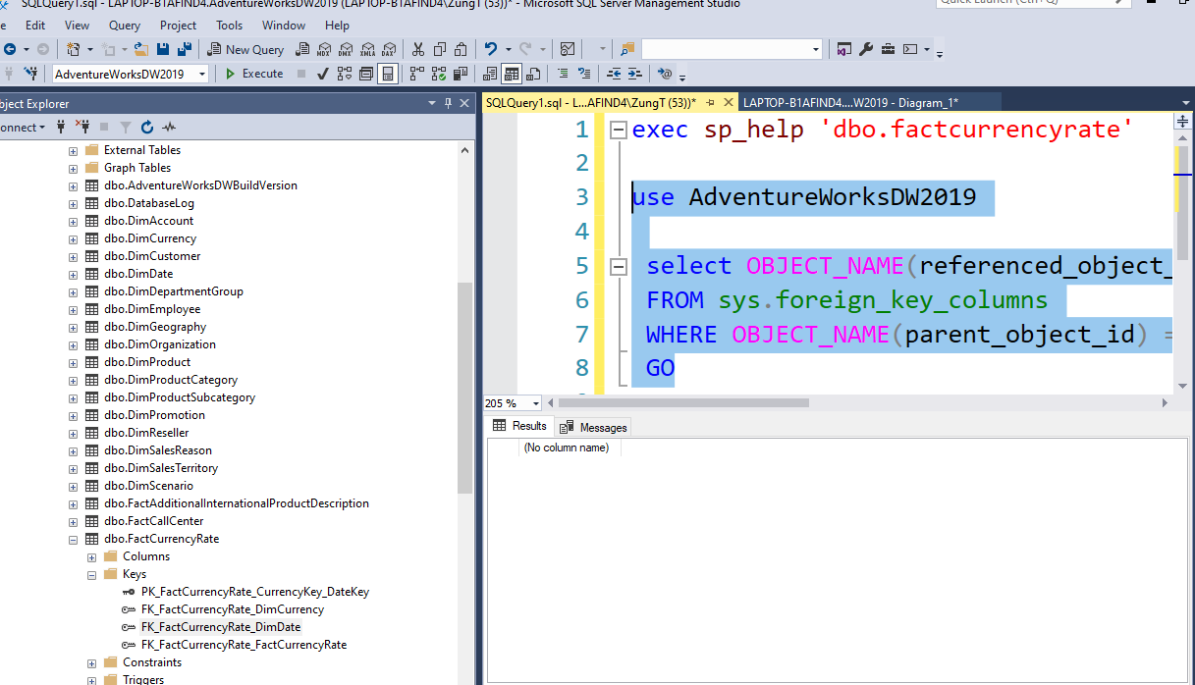Open a DAX query editor
Viewport: 1195px width, 685px height.
390,49
